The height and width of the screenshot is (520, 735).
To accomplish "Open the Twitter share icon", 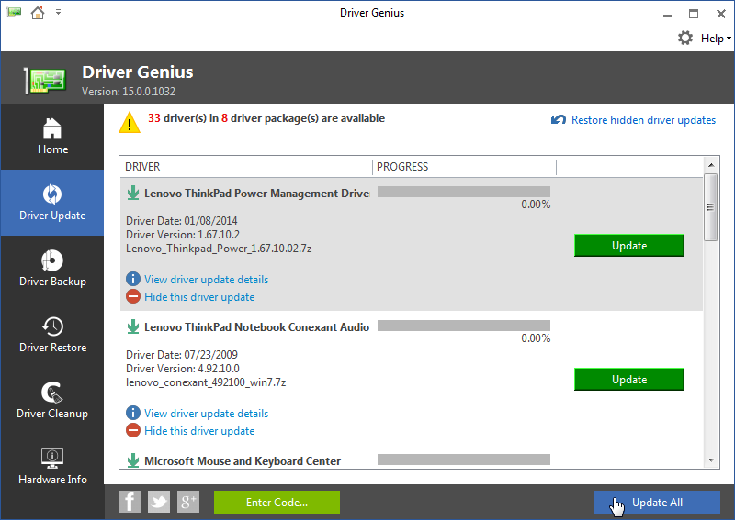I will point(159,502).
